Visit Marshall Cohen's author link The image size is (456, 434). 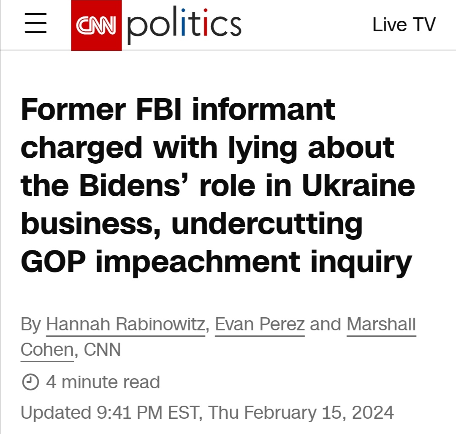pyautogui.click(x=381, y=324)
